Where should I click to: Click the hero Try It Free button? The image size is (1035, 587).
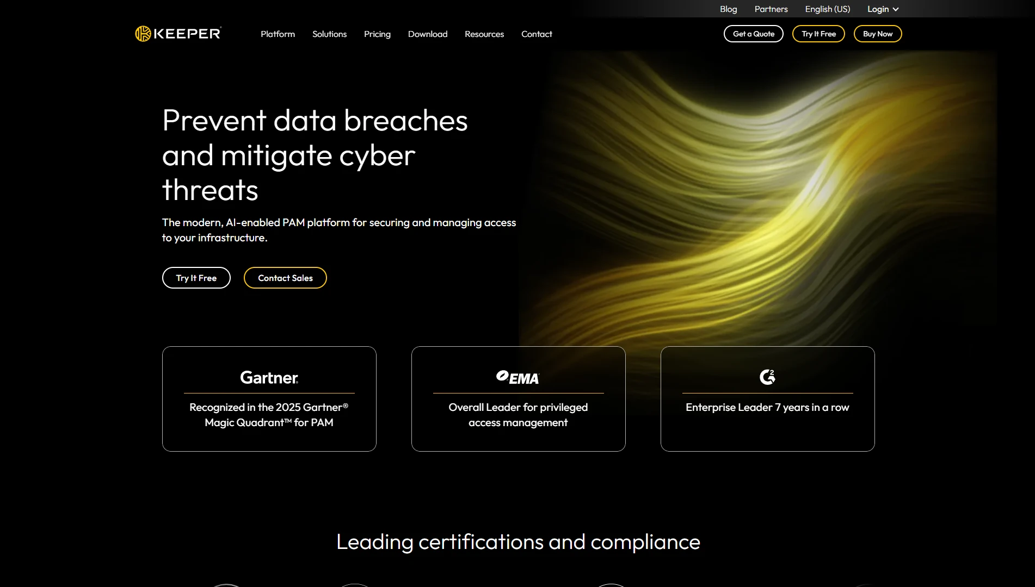pos(196,278)
